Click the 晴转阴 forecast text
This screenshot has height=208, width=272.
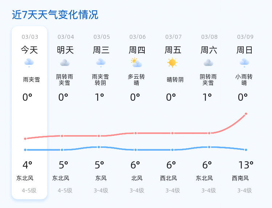175,80
